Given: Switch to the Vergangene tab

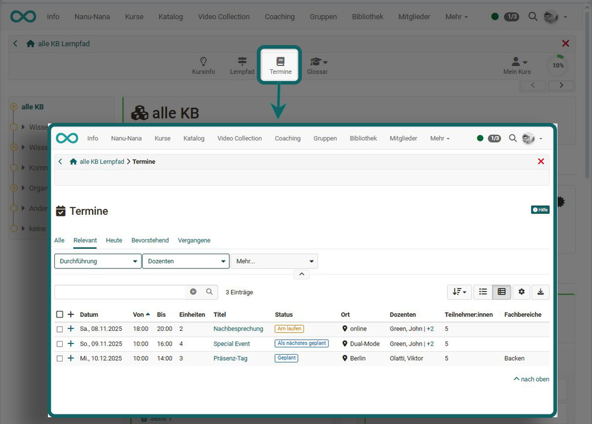Looking at the screenshot, I should (194, 240).
